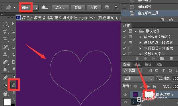Select the Custom Shape tool

(x=13, y=85)
